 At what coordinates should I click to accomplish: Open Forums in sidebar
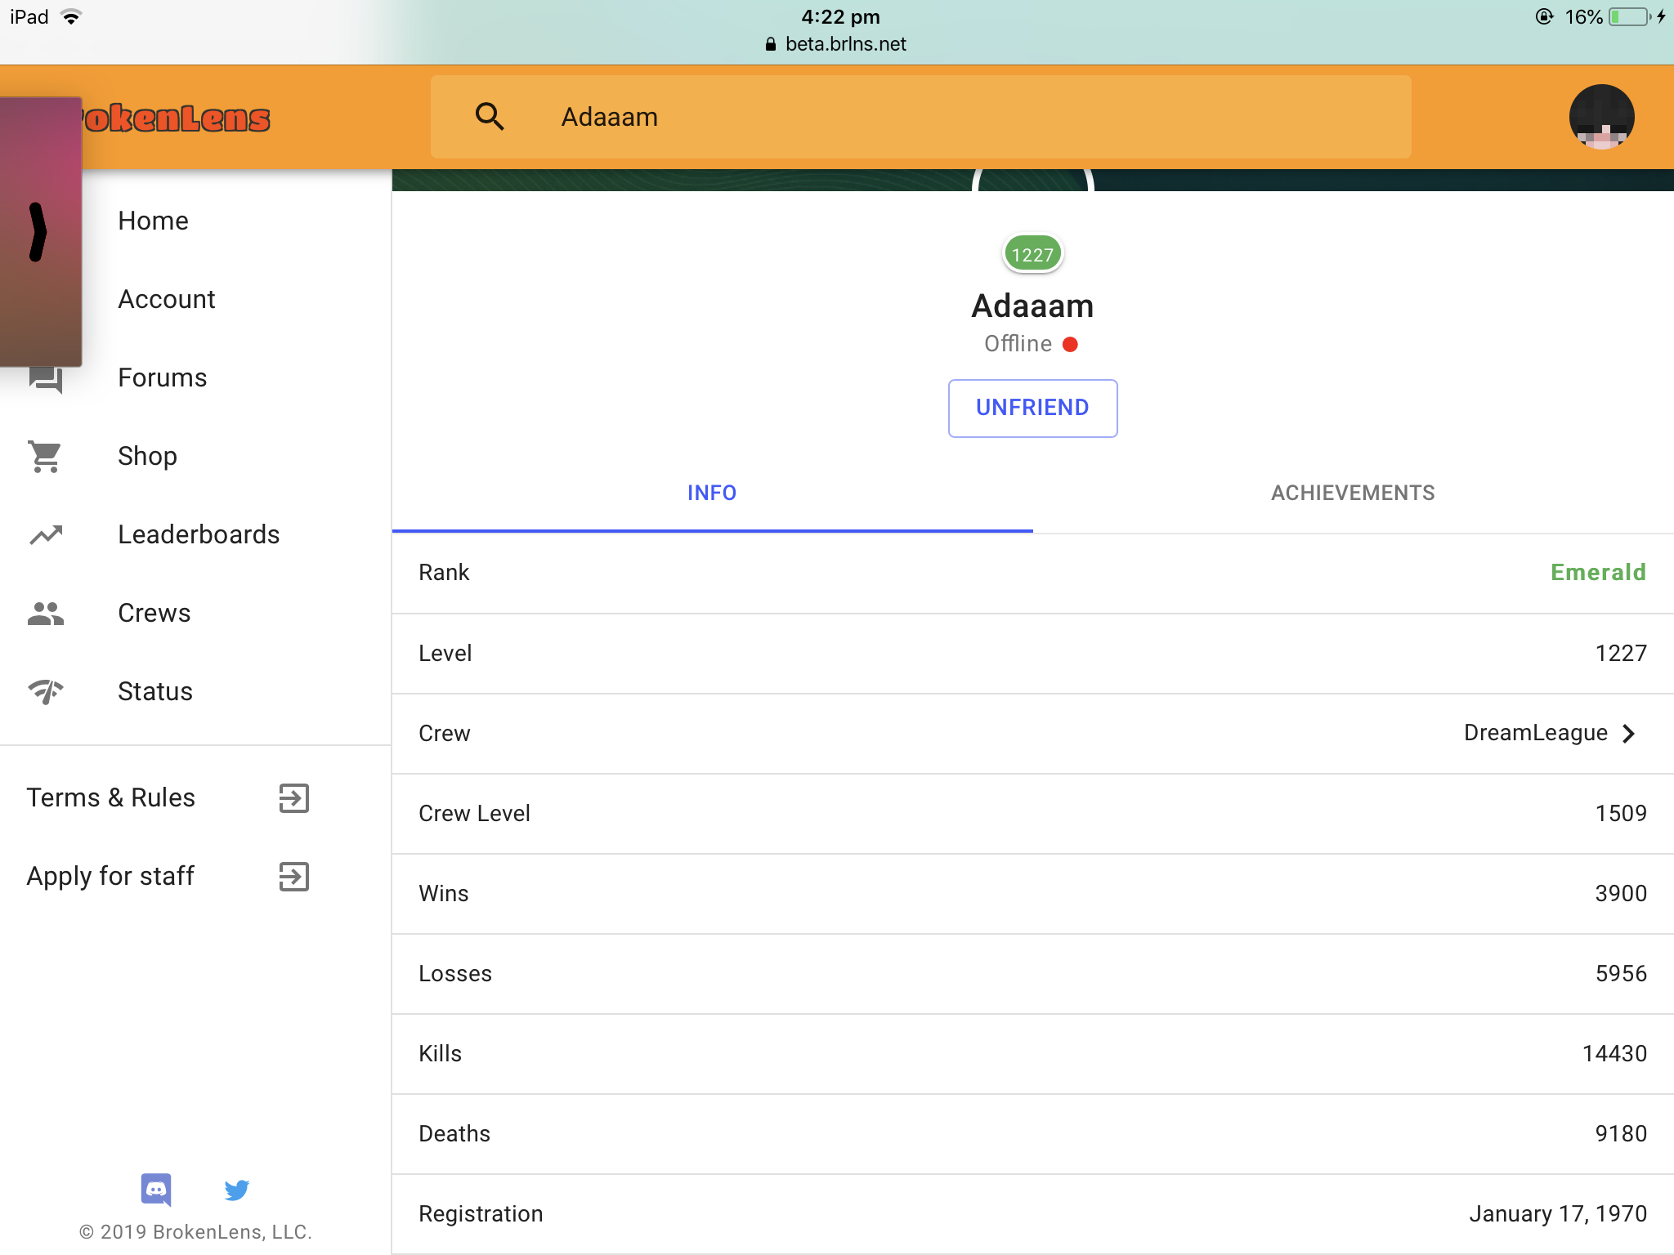point(163,377)
